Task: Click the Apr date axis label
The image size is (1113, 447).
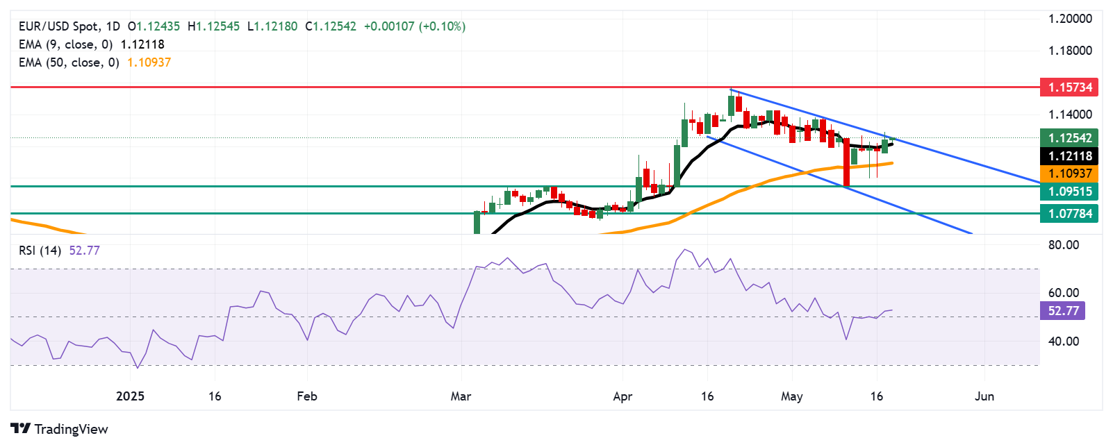Action: [x=623, y=396]
